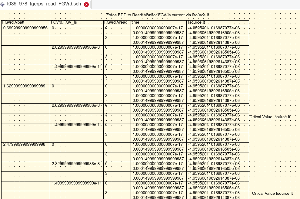Image resolution: width=300 pixels, height=199 pixels.
Task: Click the time column header
Action: point(135,22)
